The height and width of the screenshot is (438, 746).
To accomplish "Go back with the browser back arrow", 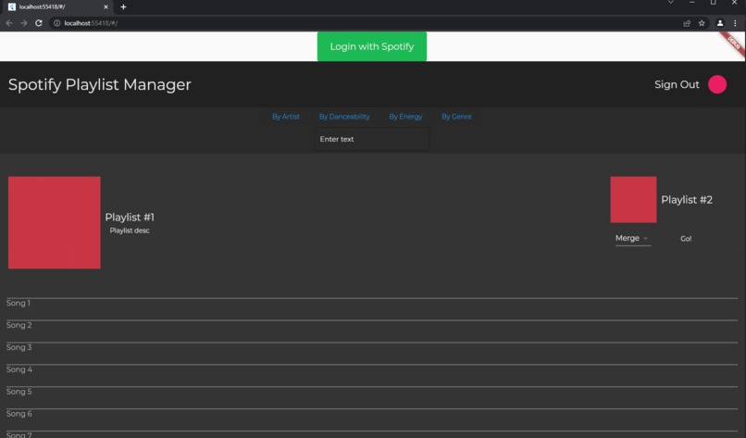I will pos(9,23).
